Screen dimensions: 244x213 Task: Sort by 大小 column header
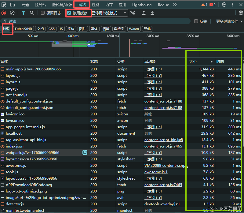tap(201, 62)
